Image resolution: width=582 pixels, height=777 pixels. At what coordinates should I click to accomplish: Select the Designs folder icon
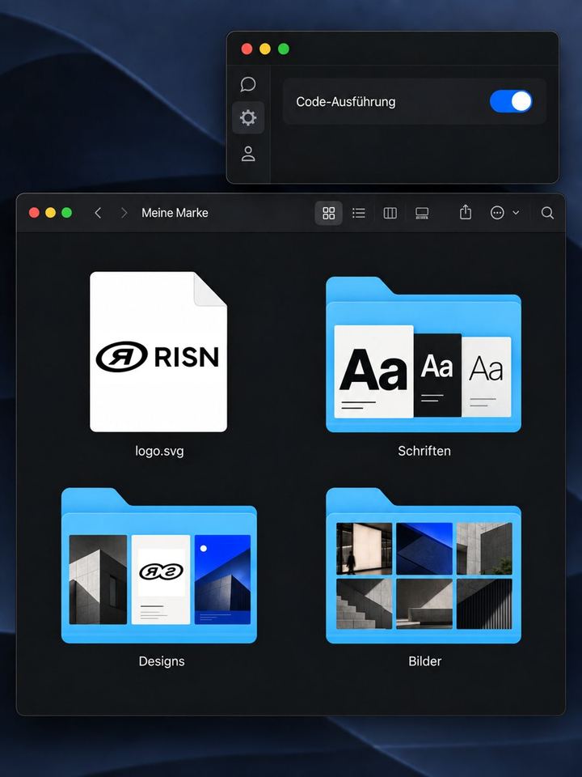pyautogui.click(x=159, y=566)
